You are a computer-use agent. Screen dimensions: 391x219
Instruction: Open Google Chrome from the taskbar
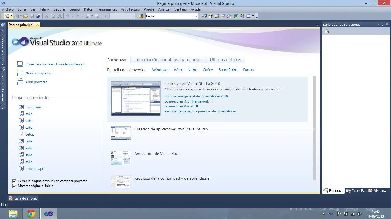pyautogui.click(x=31, y=214)
